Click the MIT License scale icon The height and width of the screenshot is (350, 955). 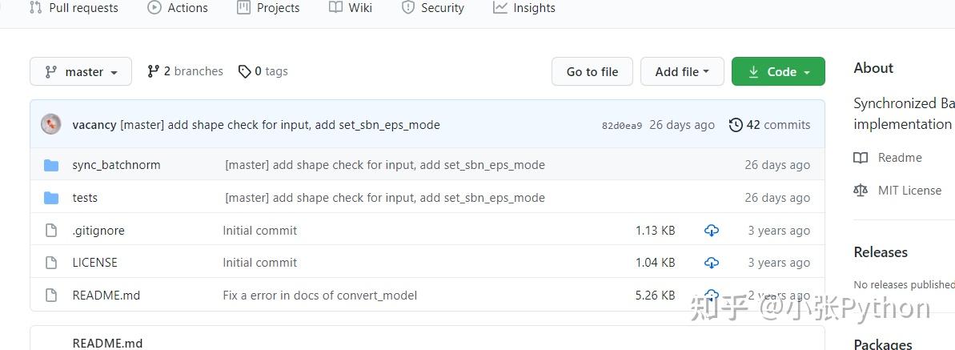point(861,191)
